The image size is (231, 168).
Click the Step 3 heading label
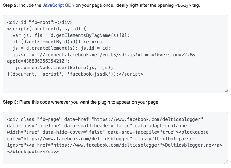point(10,102)
